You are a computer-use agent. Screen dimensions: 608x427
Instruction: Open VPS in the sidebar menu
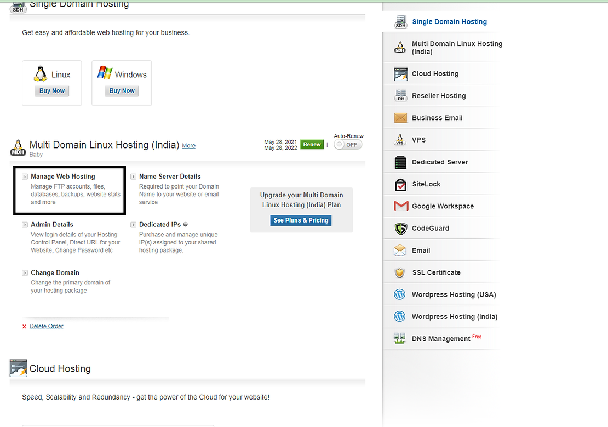tap(418, 140)
